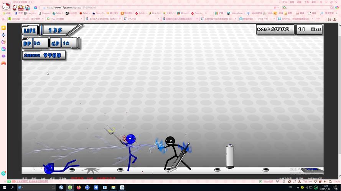
Task: Open the 查看 menu
Action: coord(292,2)
